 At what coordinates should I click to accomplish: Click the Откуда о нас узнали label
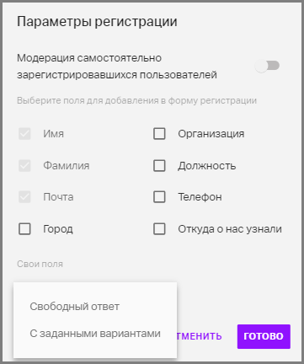230,229
